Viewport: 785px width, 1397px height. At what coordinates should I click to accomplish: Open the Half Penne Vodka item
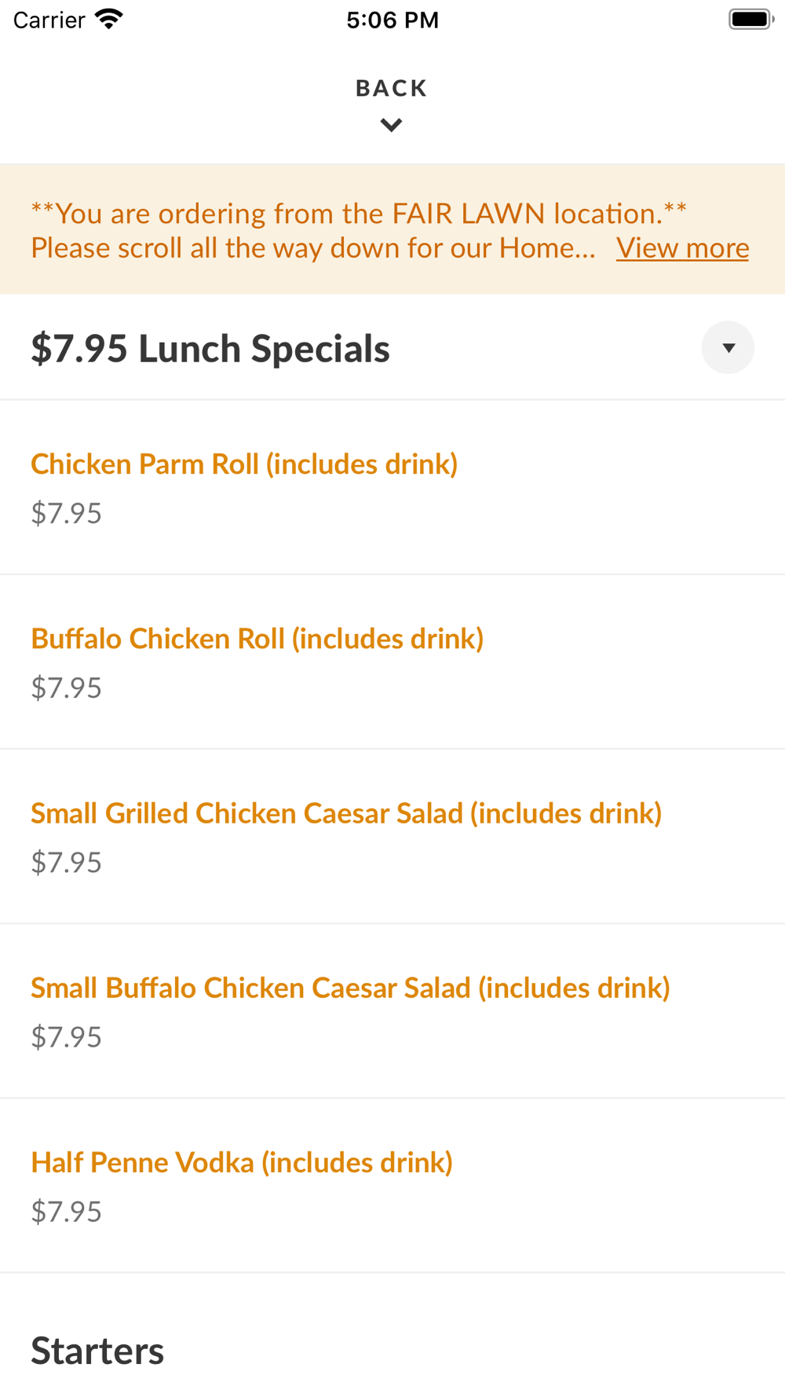tap(242, 1162)
